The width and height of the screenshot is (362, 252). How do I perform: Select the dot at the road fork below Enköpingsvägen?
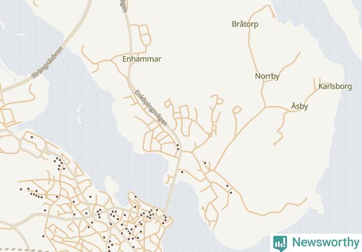coord(205,163)
